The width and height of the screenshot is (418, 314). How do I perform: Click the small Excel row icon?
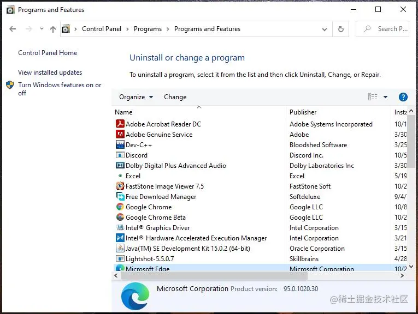pos(120,176)
